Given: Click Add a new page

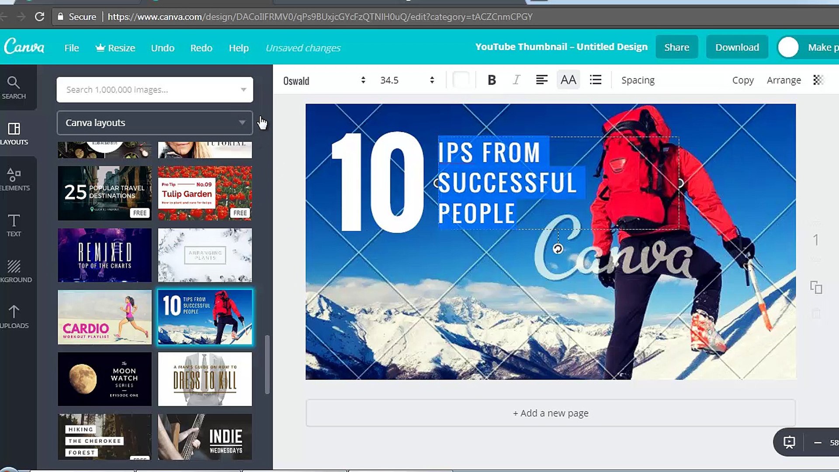Looking at the screenshot, I should [x=550, y=413].
